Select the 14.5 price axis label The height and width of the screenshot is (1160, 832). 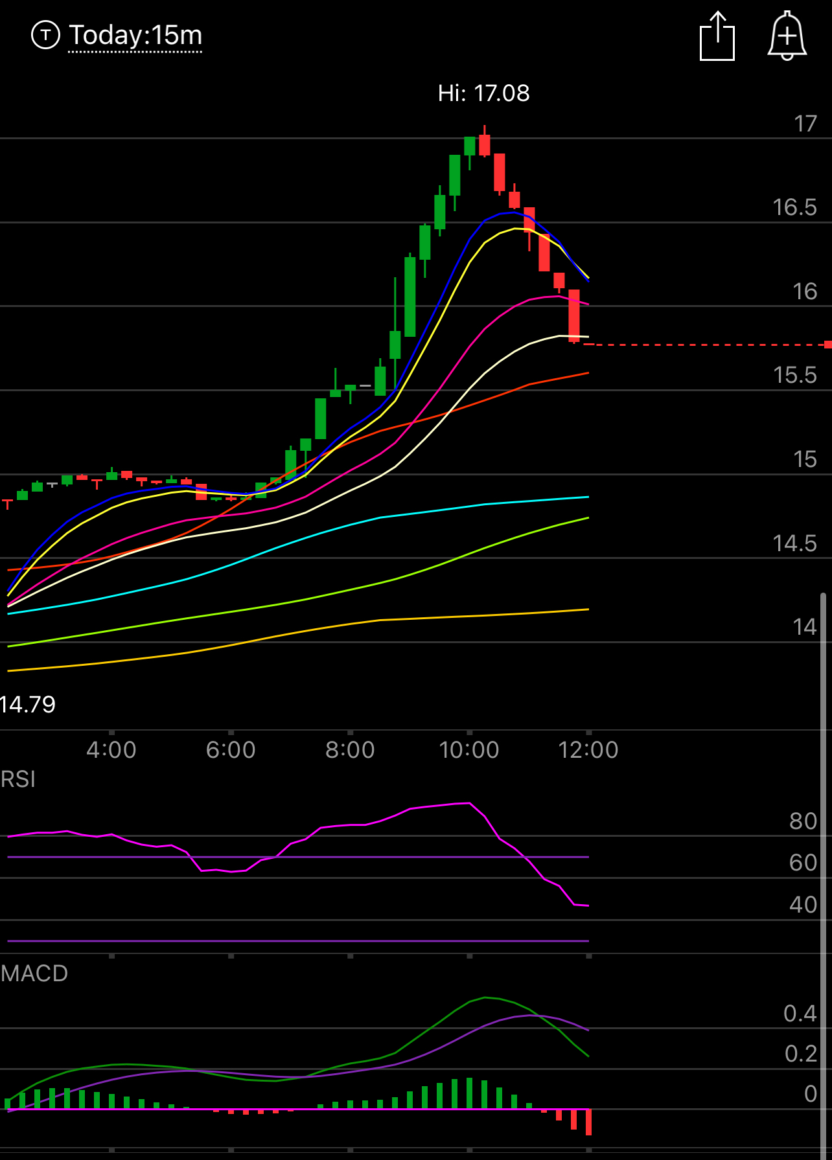click(x=794, y=543)
